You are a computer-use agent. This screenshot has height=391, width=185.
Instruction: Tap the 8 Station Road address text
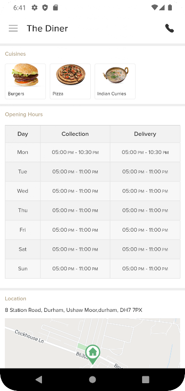[74, 310]
